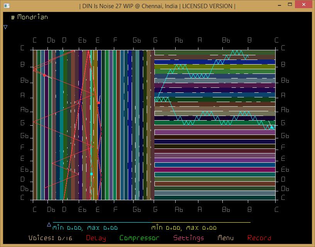The height and width of the screenshot is (247, 315).
Task: Click the royal blue horizontal box above olive box
Action: pos(215,62)
